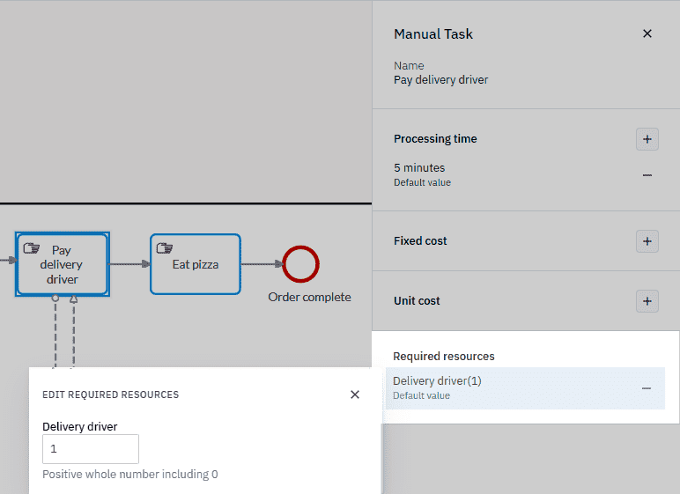The width and height of the screenshot is (680, 494).
Task: Click the Order complete label
Action: point(309,297)
